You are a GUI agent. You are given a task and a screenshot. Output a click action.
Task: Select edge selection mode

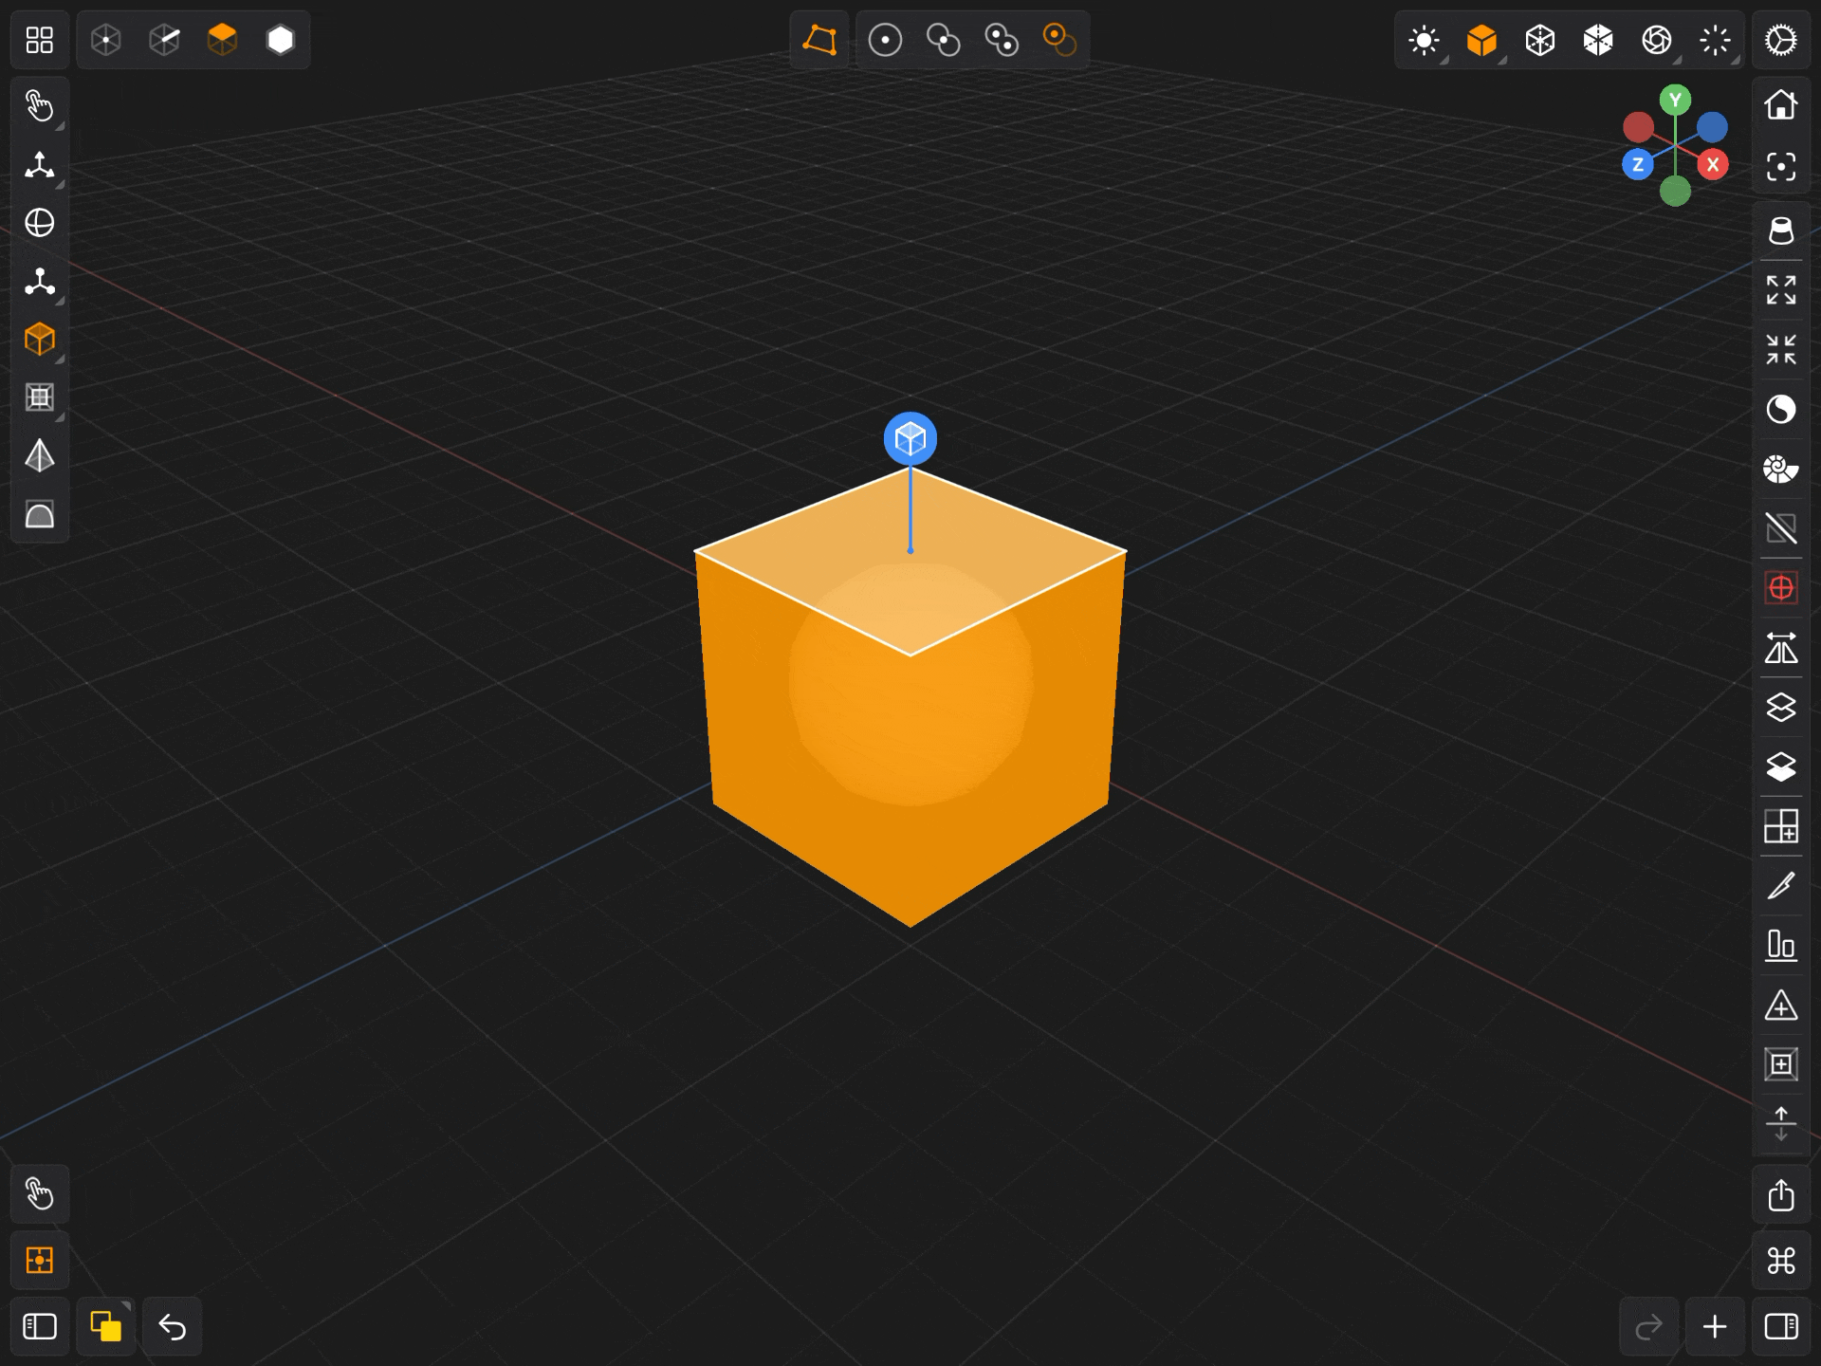tap(164, 40)
